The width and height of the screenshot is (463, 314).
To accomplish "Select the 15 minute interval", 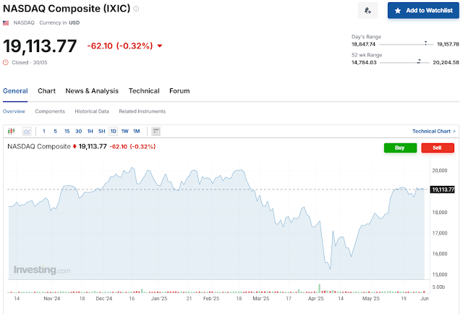I will pyautogui.click(x=67, y=131).
